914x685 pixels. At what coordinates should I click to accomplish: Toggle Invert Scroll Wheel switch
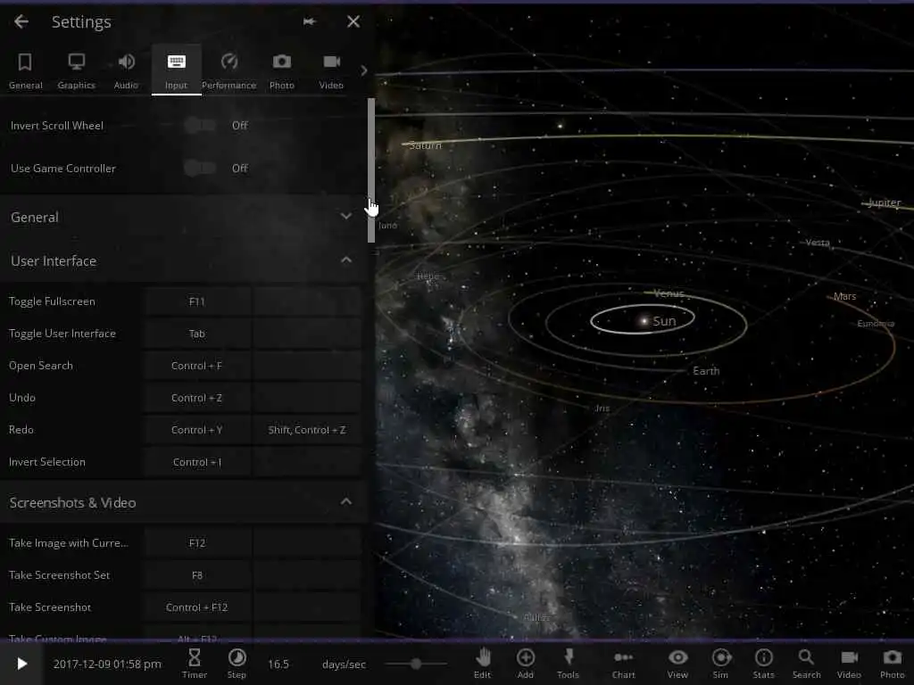[200, 125]
